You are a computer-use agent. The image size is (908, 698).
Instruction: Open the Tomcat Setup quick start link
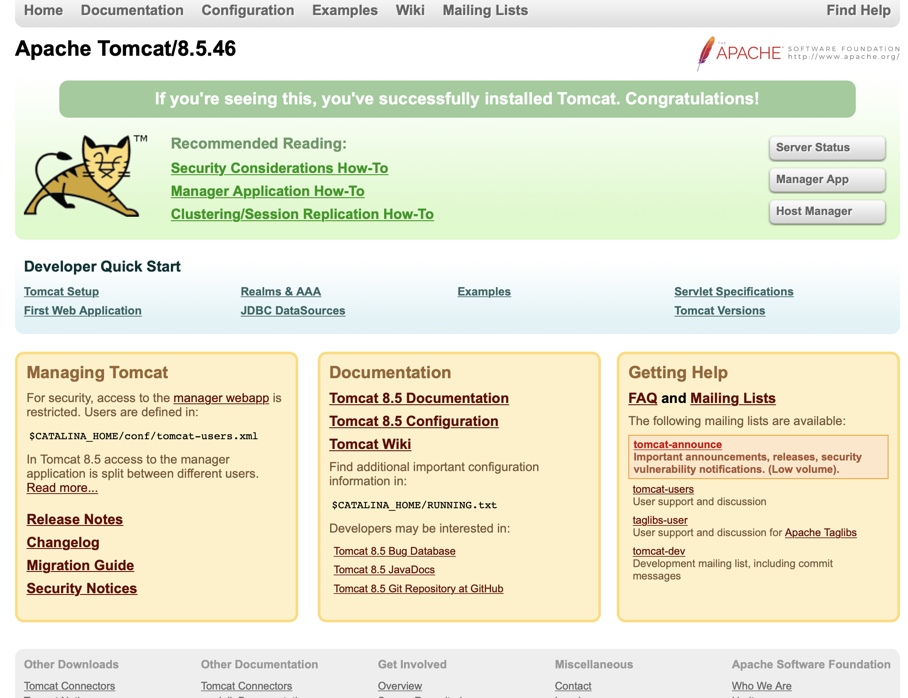tap(61, 292)
